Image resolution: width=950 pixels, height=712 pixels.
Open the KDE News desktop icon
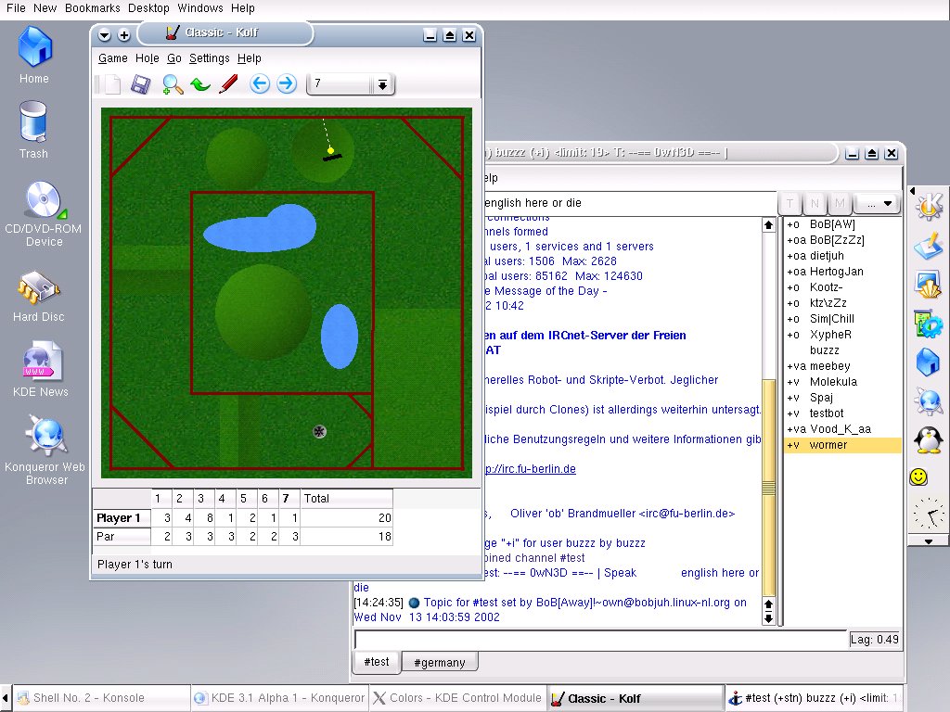(x=41, y=369)
